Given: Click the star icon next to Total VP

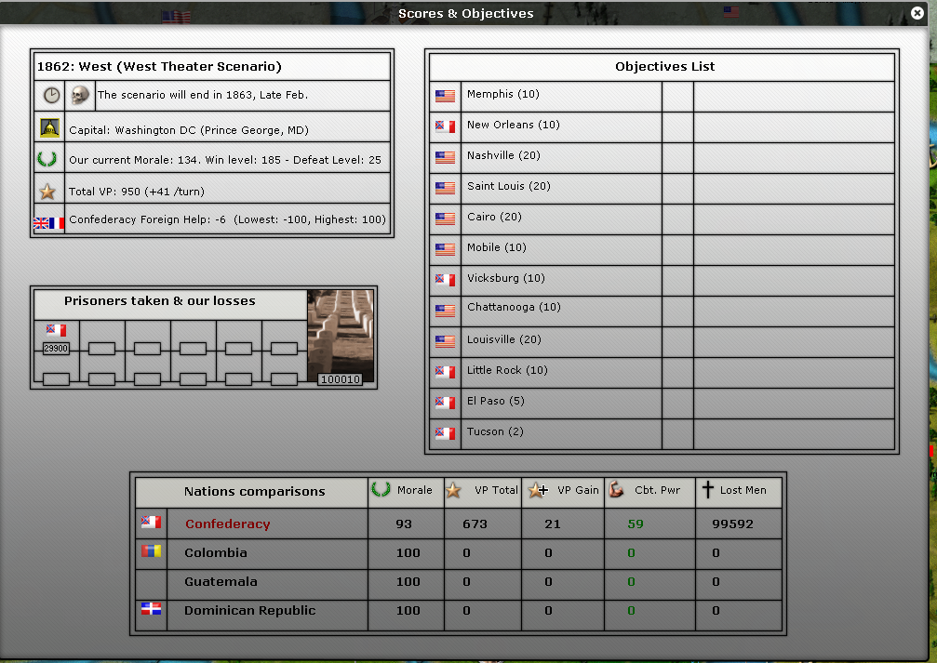Looking at the screenshot, I should [x=48, y=192].
